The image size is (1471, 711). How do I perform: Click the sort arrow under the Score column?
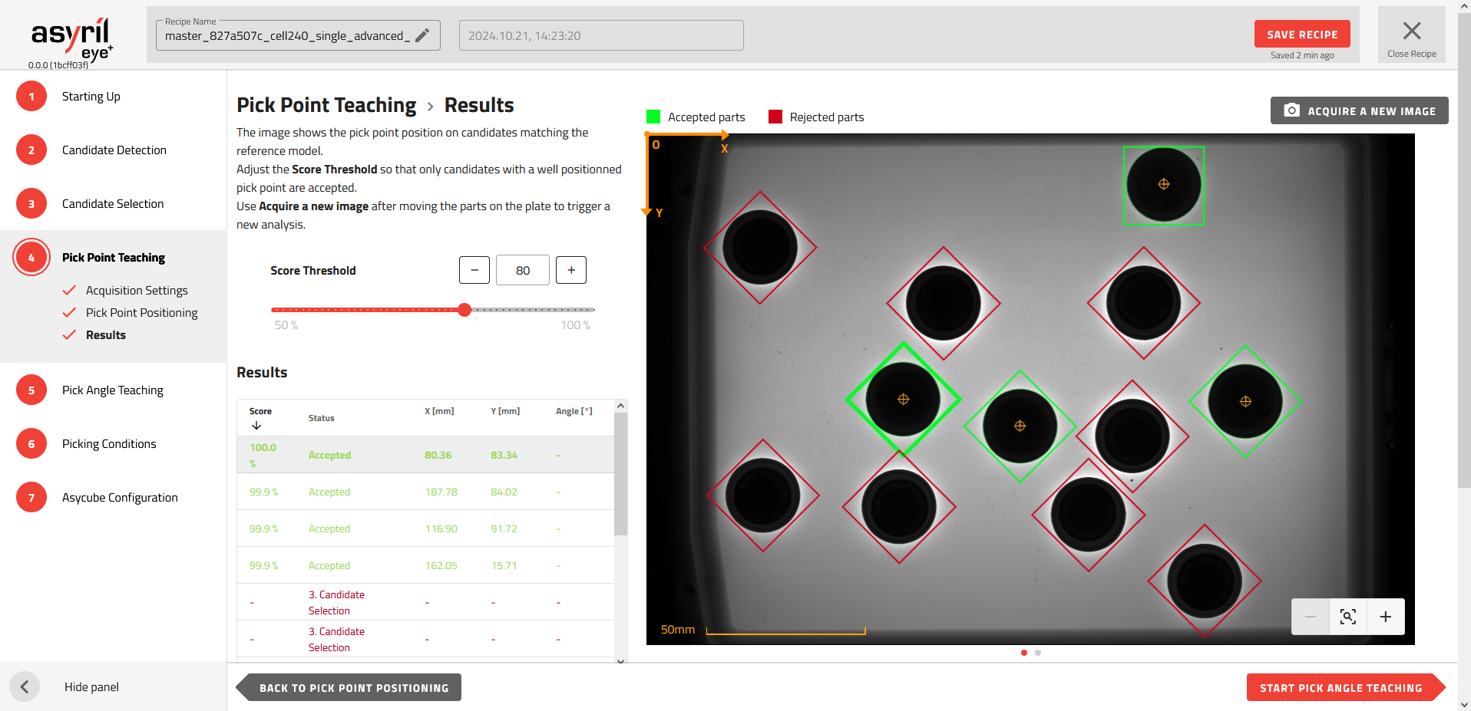point(255,425)
